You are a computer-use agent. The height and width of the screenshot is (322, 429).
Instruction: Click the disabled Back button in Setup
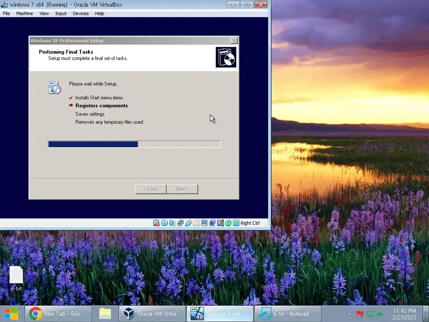151,189
